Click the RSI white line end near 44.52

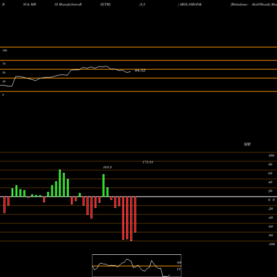pos(130,71)
